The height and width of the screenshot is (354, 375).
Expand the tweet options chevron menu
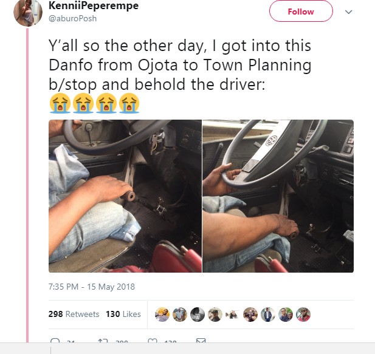[x=348, y=12]
